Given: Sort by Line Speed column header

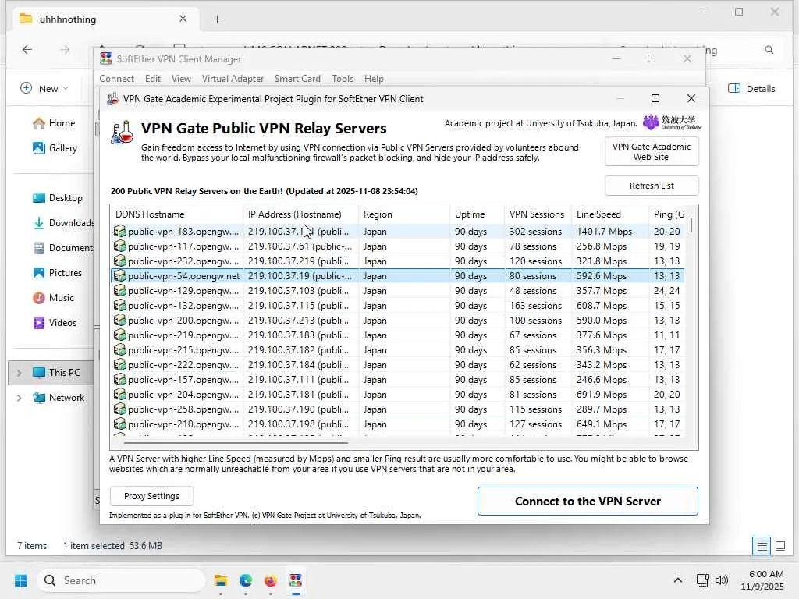Looking at the screenshot, I should pyautogui.click(x=610, y=214).
